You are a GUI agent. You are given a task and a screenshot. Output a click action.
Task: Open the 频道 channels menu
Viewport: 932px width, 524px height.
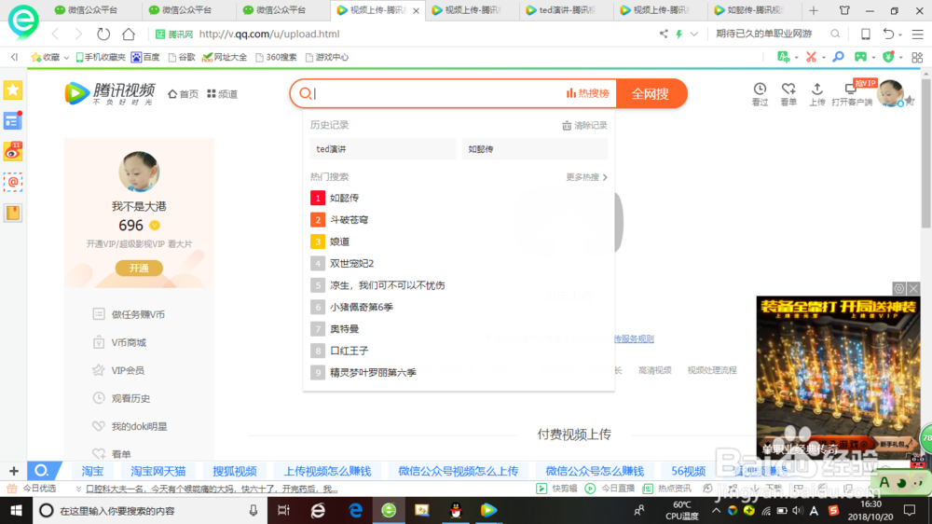pyautogui.click(x=223, y=94)
